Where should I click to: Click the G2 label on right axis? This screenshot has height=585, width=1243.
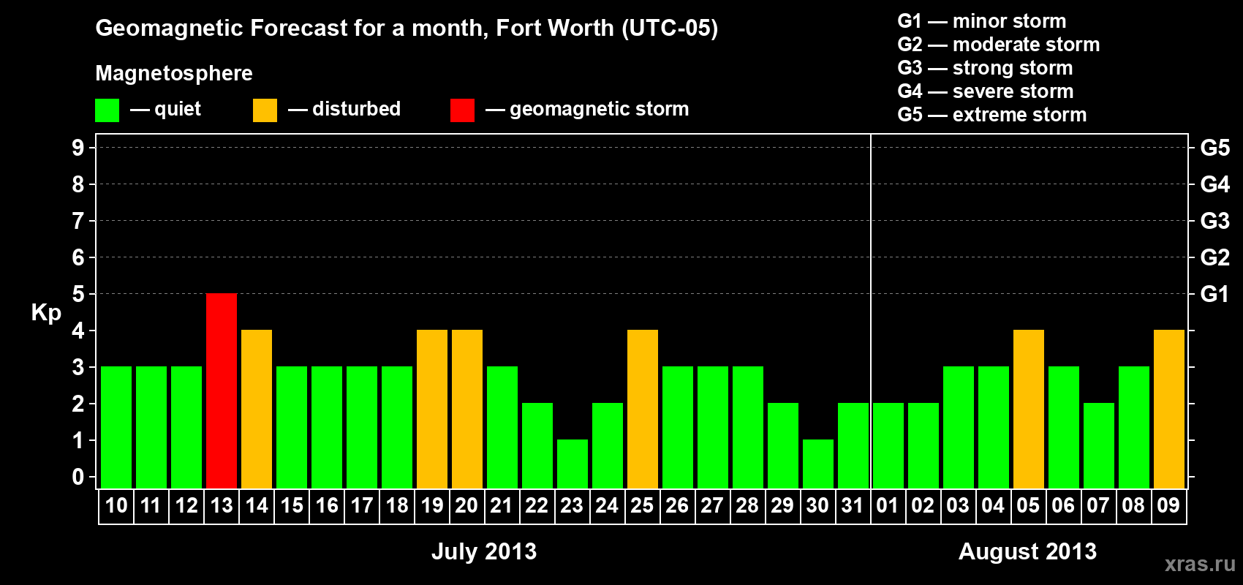click(x=1215, y=257)
